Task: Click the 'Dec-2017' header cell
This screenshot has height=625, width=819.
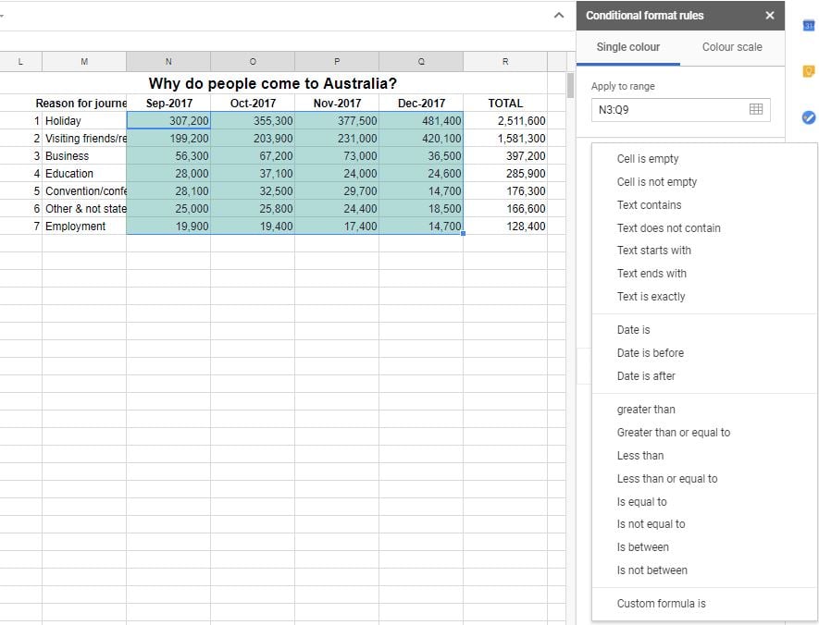Action: [421, 104]
